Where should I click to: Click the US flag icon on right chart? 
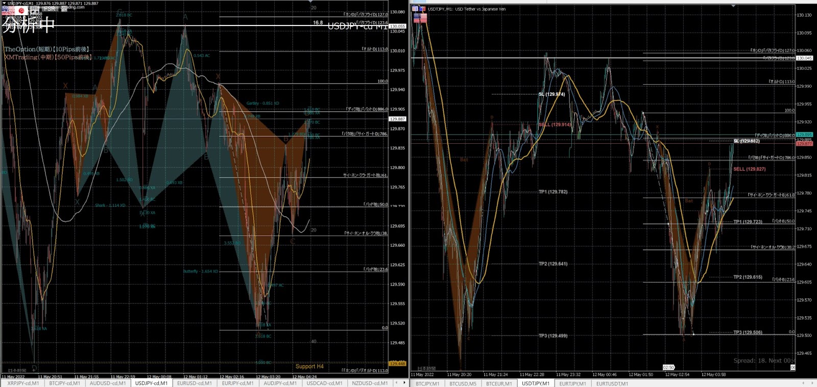click(x=420, y=18)
